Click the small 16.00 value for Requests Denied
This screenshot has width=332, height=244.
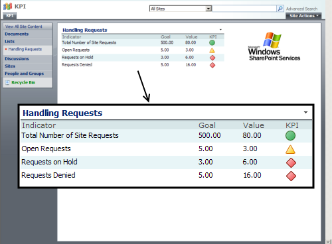coord(191,65)
